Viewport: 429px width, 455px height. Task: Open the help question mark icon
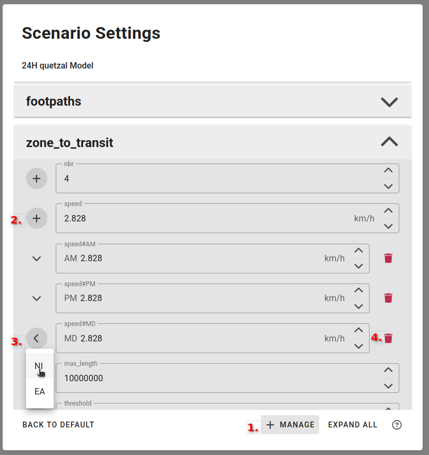pyautogui.click(x=397, y=425)
